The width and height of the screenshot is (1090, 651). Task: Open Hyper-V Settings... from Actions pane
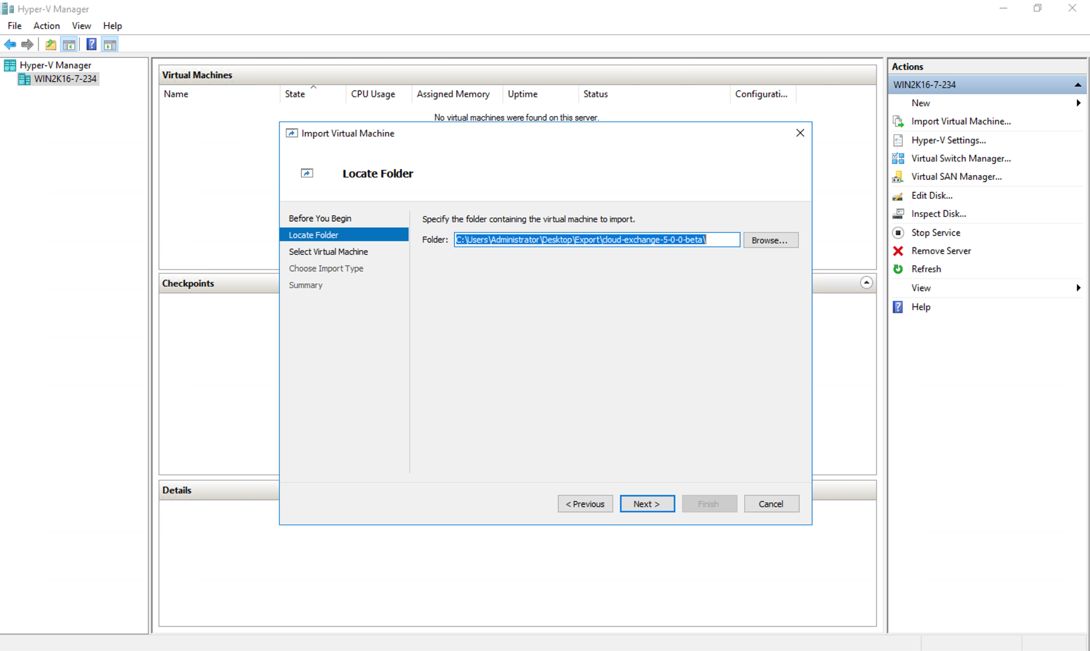pyautogui.click(x=948, y=140)
